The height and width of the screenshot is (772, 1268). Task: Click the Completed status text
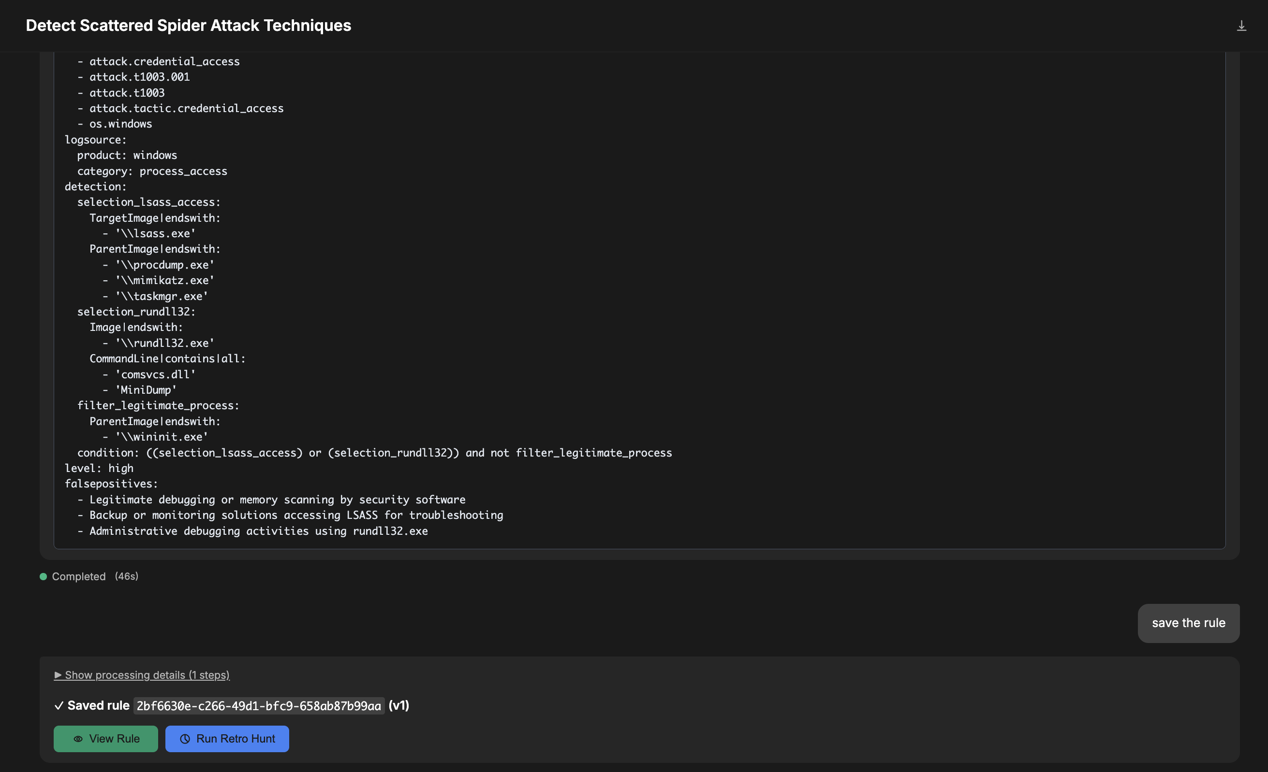point(79,577)
